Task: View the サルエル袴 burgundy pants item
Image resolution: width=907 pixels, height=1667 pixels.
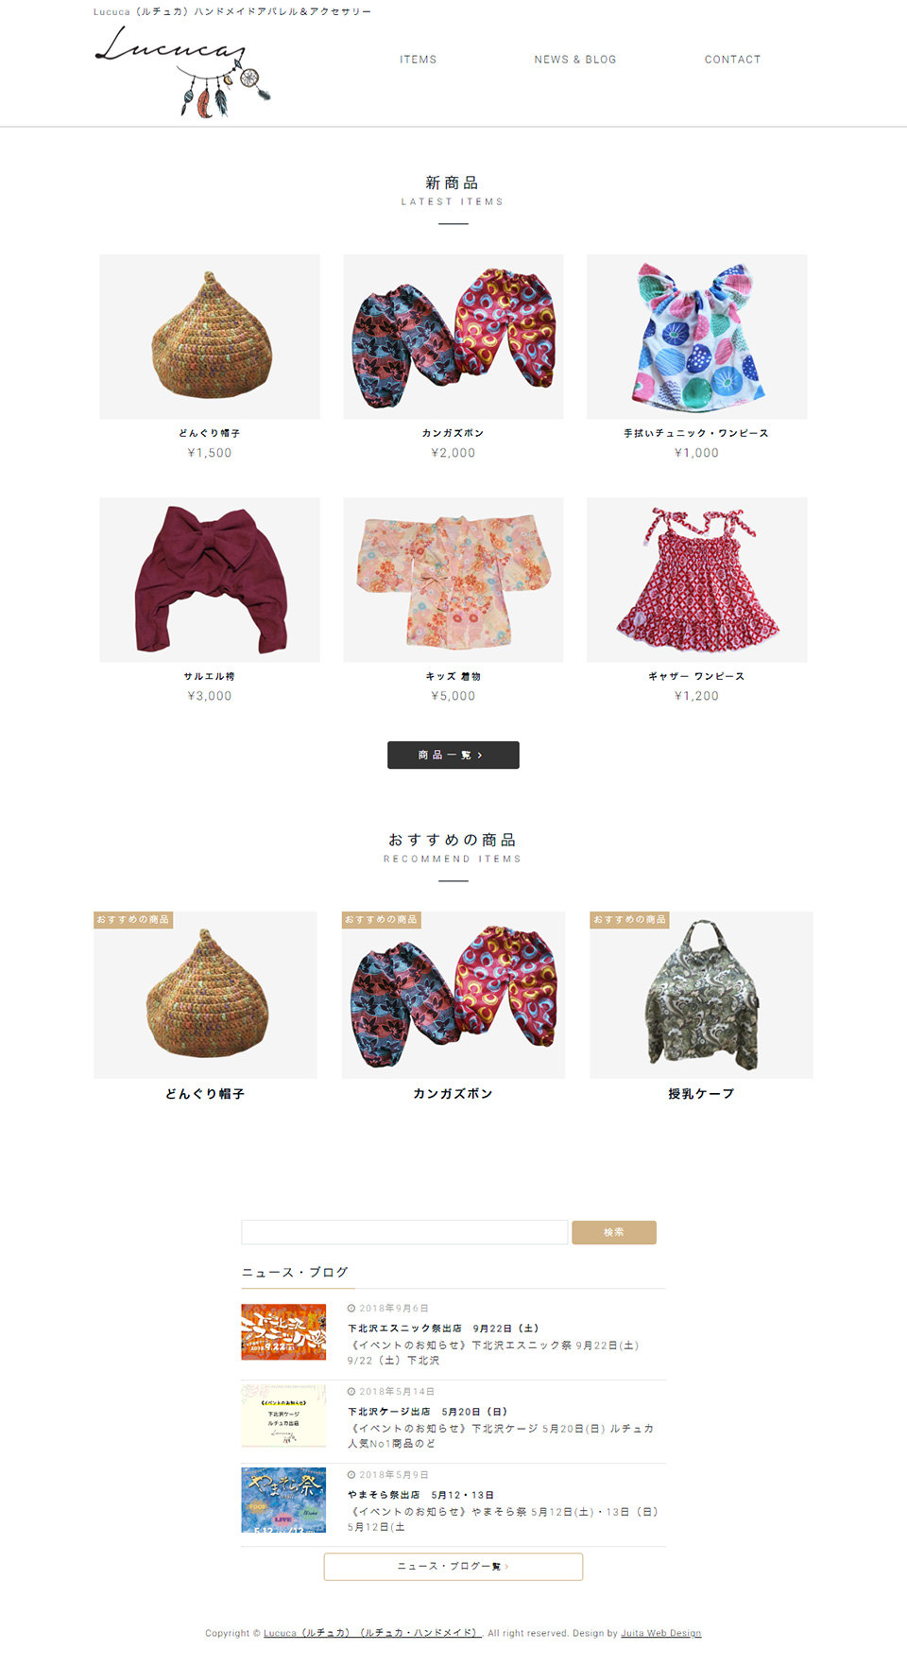Action: tap(210, 580)
